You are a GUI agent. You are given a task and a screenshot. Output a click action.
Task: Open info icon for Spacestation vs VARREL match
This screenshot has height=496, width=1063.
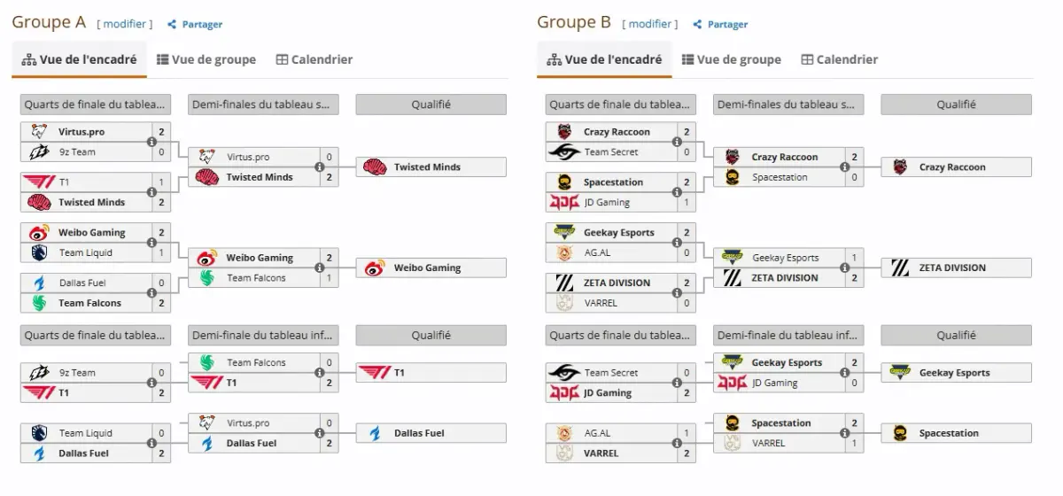pos(845,433)
